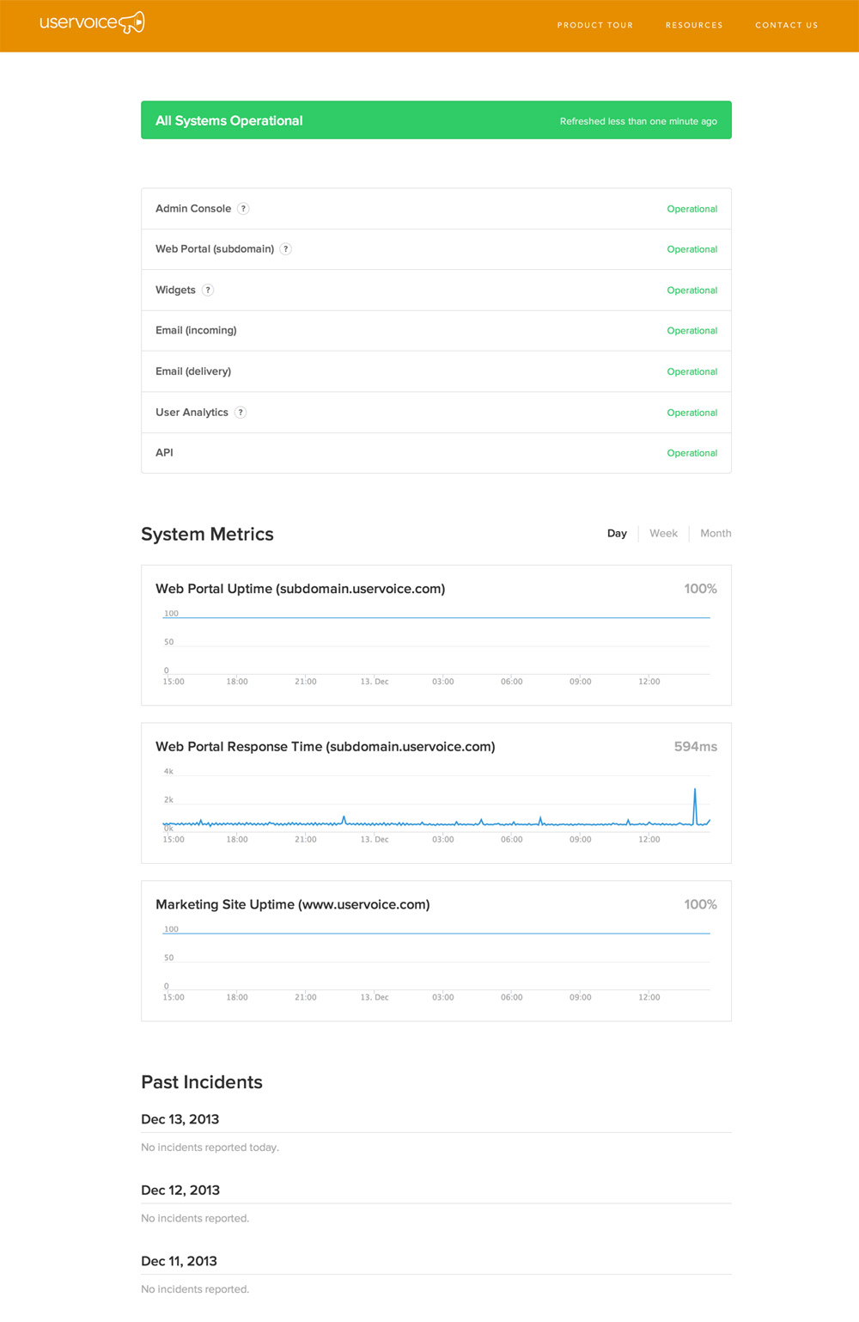
Task: Switch System Metrics to Month view
Action: coord(716,533)
